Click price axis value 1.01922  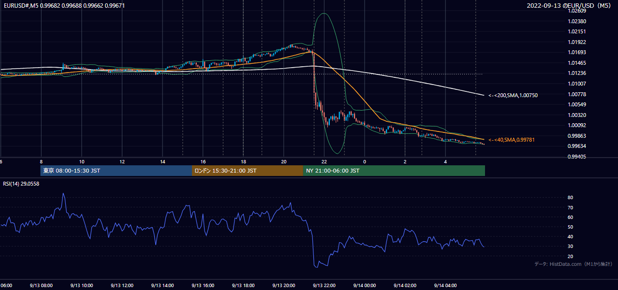[577, 42]
